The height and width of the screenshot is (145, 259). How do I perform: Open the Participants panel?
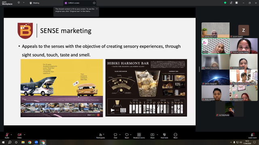point(101,136)
